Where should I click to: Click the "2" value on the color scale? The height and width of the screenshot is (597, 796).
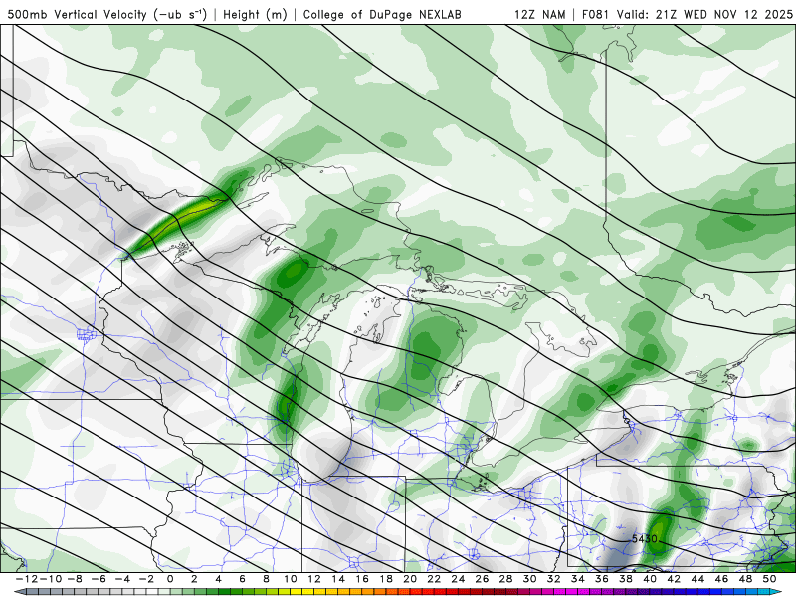tap(194, 579)
